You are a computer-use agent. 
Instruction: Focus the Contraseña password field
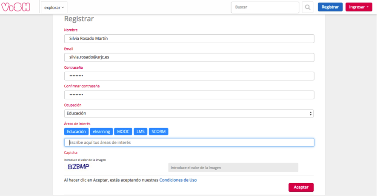coord(189,76)
